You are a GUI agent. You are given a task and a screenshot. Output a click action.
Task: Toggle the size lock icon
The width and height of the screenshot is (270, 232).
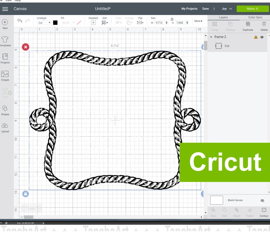pos(172,19)
